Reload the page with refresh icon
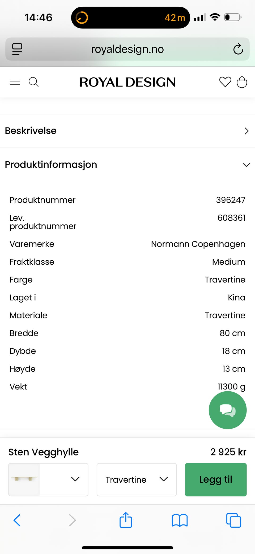This screenshot has width=255, height=554. click(x=238, y=49)
